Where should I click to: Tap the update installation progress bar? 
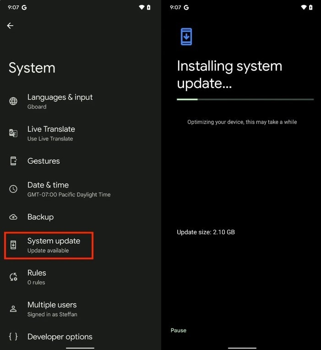point(245,99)
